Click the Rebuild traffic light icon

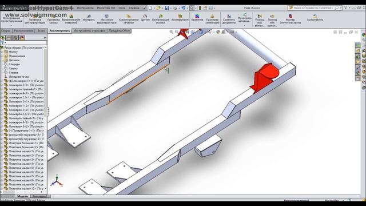200,8
